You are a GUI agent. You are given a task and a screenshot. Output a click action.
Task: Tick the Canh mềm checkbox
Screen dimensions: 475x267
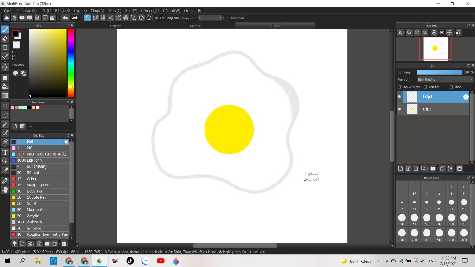[x=226, y=18]
